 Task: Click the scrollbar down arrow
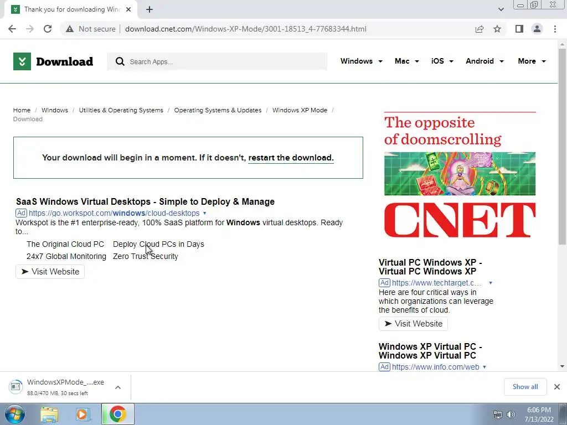(562, 366)
